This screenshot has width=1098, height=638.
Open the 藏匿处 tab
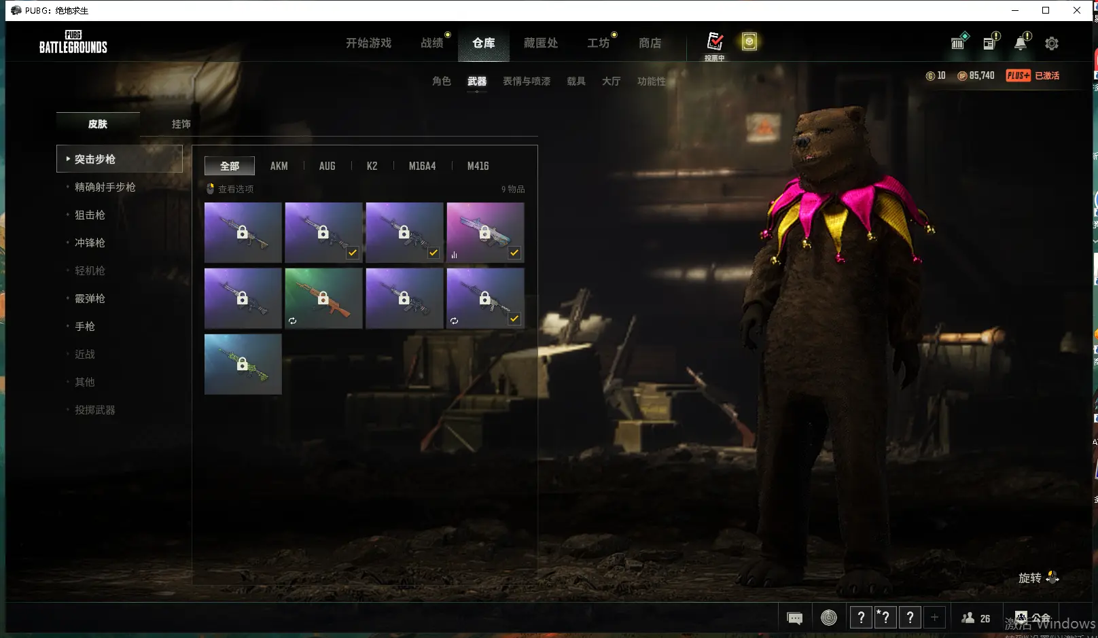click(x=541, y=43)
